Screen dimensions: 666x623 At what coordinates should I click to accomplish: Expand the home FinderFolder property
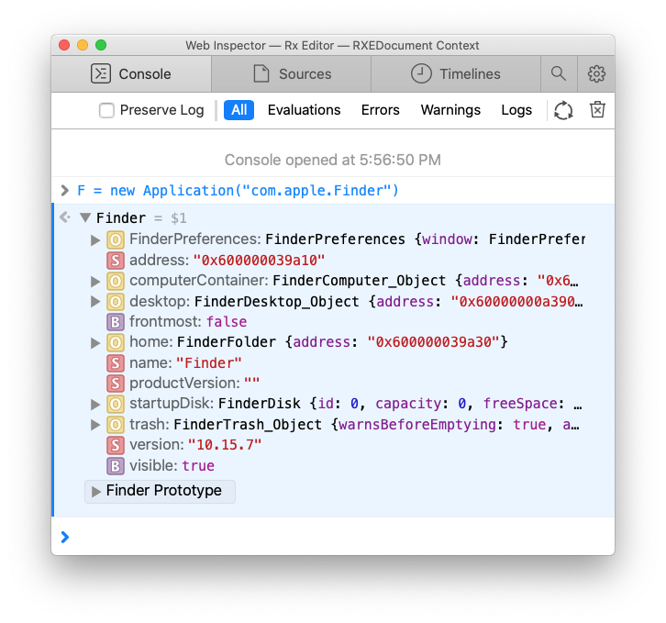pyautogui.click(x=95, y=343)
